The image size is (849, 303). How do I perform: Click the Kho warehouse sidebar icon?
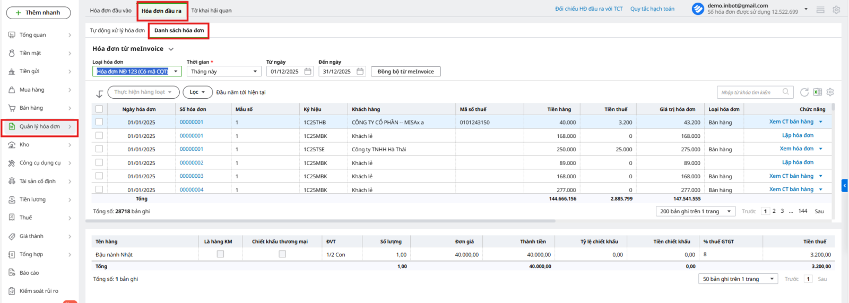[12, 145]
